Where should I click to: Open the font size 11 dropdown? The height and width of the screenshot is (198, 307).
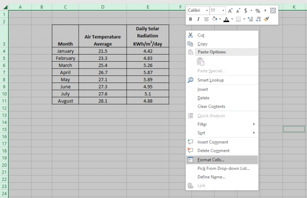coord(223,10)
